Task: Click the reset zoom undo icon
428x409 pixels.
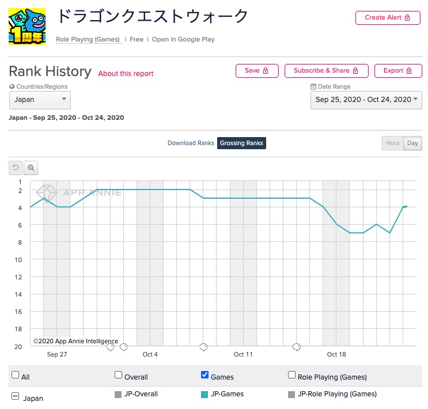Action: tap(16, 168)
